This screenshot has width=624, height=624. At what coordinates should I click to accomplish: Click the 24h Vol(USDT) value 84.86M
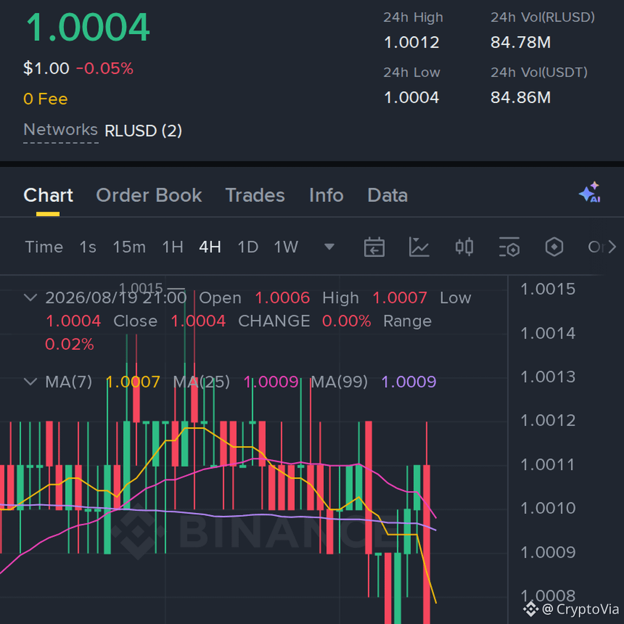(x=521, y=98)
